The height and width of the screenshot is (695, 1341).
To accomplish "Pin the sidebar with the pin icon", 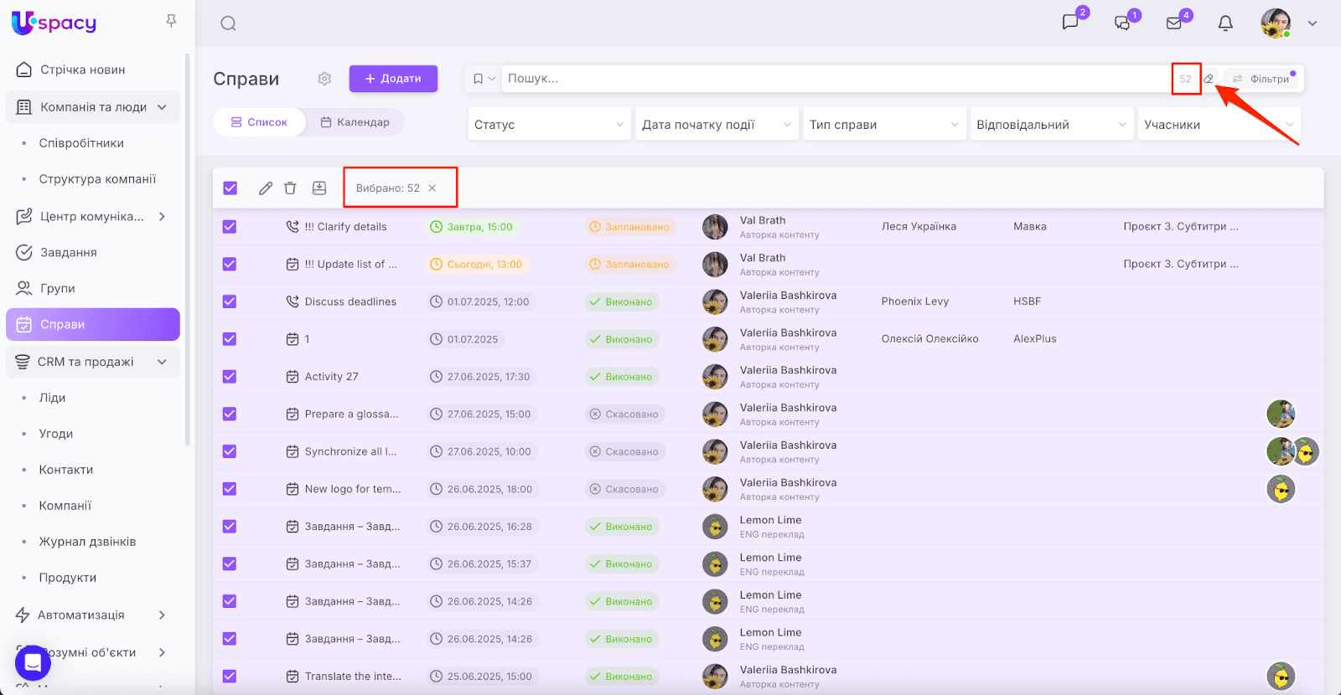I will 171,21.
